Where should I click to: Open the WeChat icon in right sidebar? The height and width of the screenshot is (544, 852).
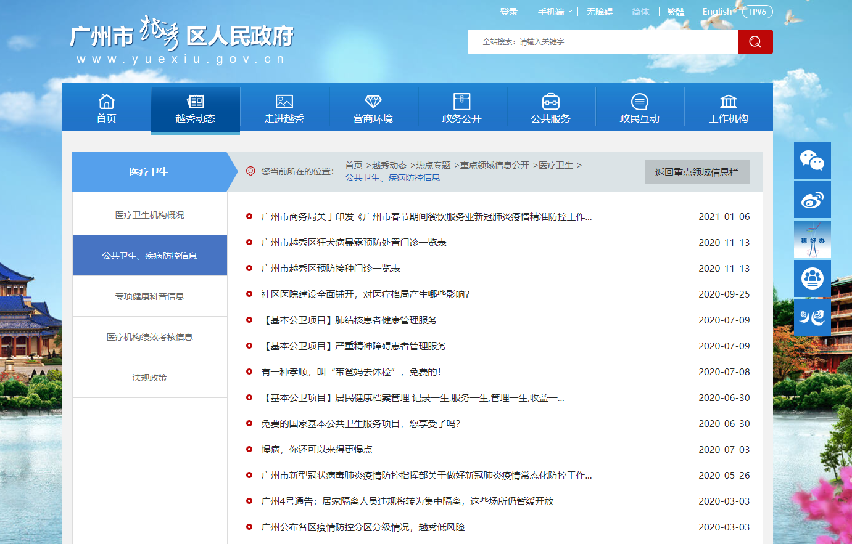(x=812, y=160)
